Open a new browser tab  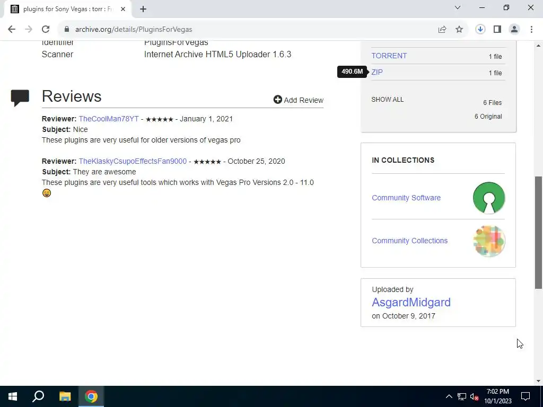pyautogui.click(x=143, y=9)
